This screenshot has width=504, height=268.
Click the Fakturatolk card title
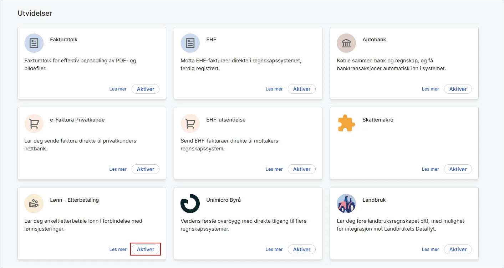coord(63,40)
